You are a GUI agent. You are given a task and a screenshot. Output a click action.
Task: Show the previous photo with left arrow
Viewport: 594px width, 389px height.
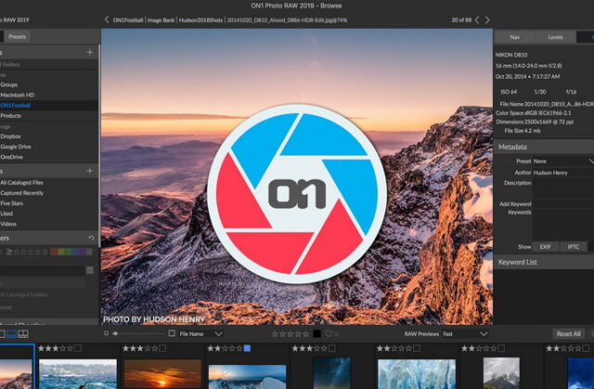coord(477,19)
